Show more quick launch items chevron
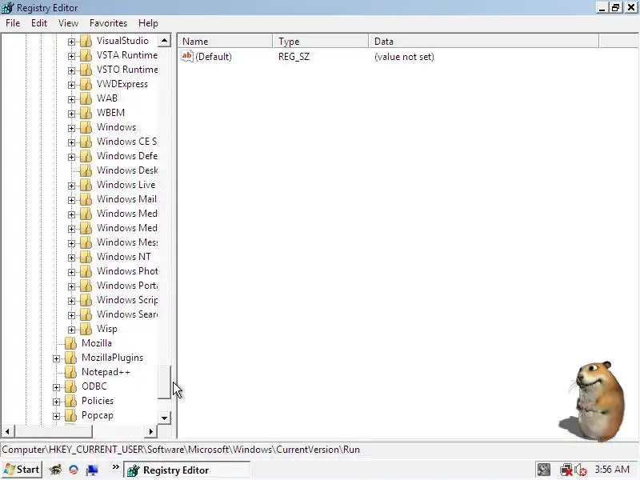 [x=115, y=467]
